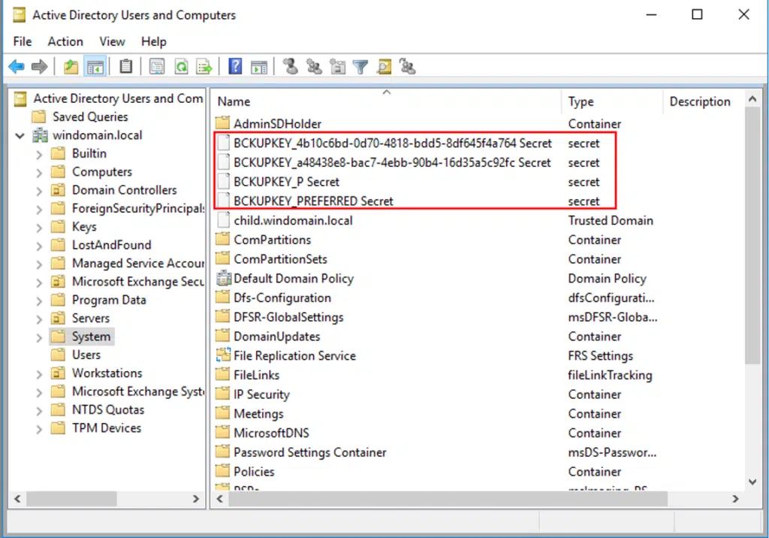Viewport: 769px width, 538px height.
Task: Click the Domain Controllers OU folder icon
Action: [58, 190]
